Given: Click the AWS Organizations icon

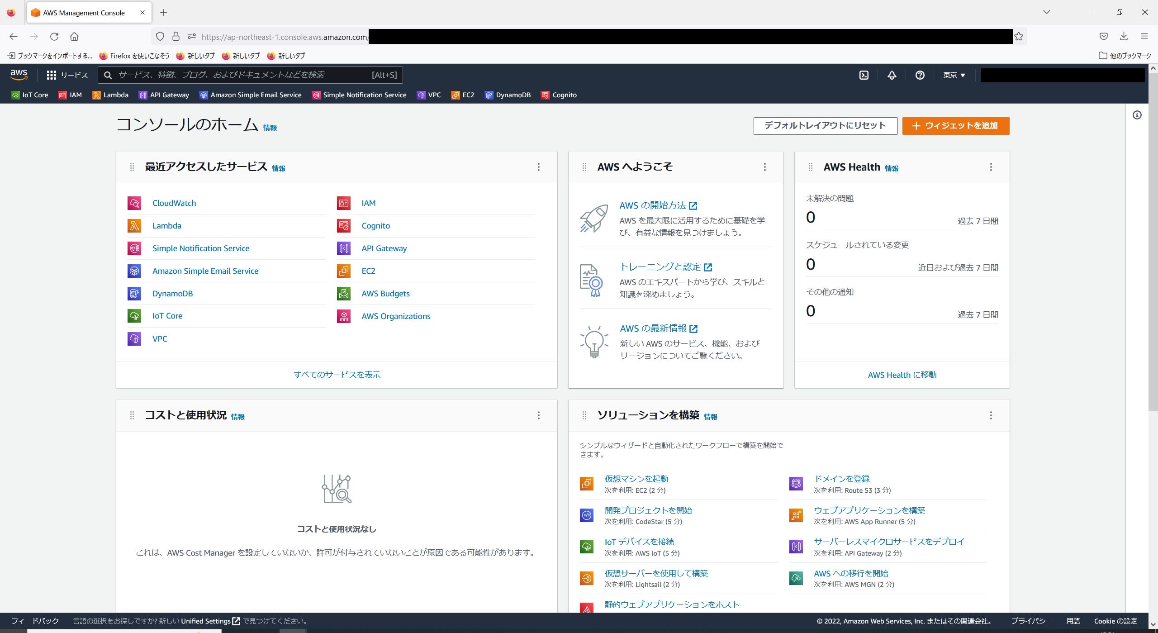Looking at the screenshot, I should [x=344, y=316].
